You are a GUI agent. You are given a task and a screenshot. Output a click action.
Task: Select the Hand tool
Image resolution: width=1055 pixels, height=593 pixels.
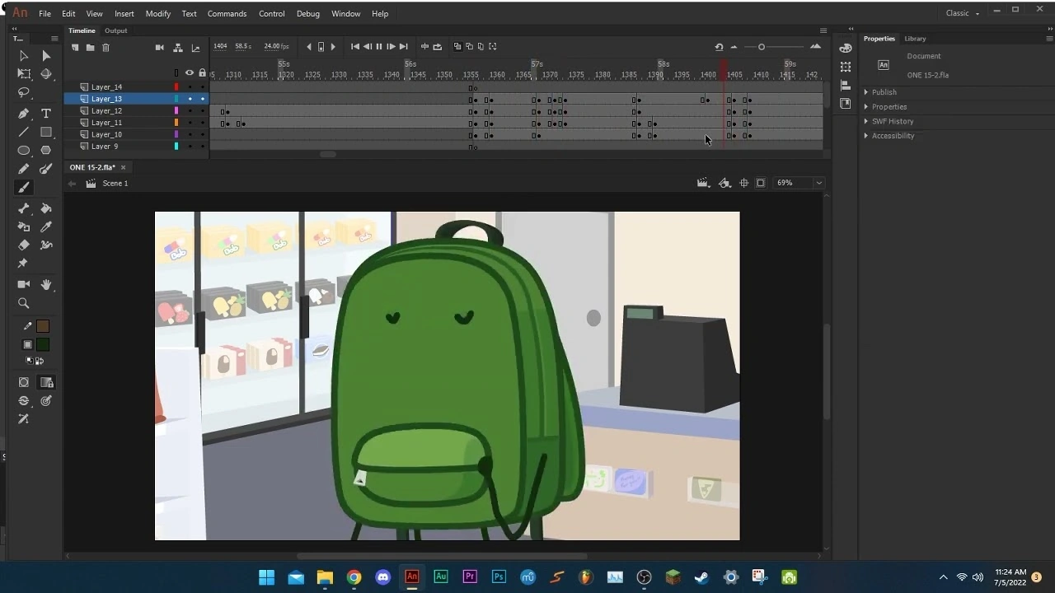[x=46, y=284]
